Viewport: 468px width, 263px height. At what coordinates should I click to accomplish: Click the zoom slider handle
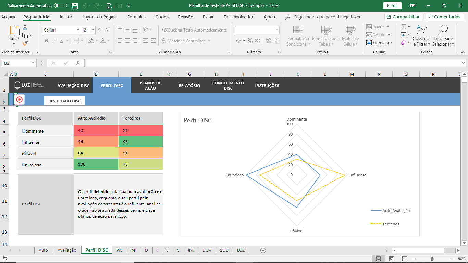pyautogui.click(x=432, y=259)
